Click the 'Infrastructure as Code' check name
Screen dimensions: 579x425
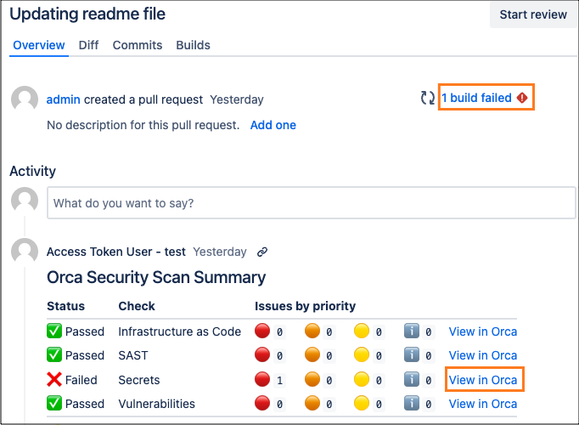pos(179,331)
